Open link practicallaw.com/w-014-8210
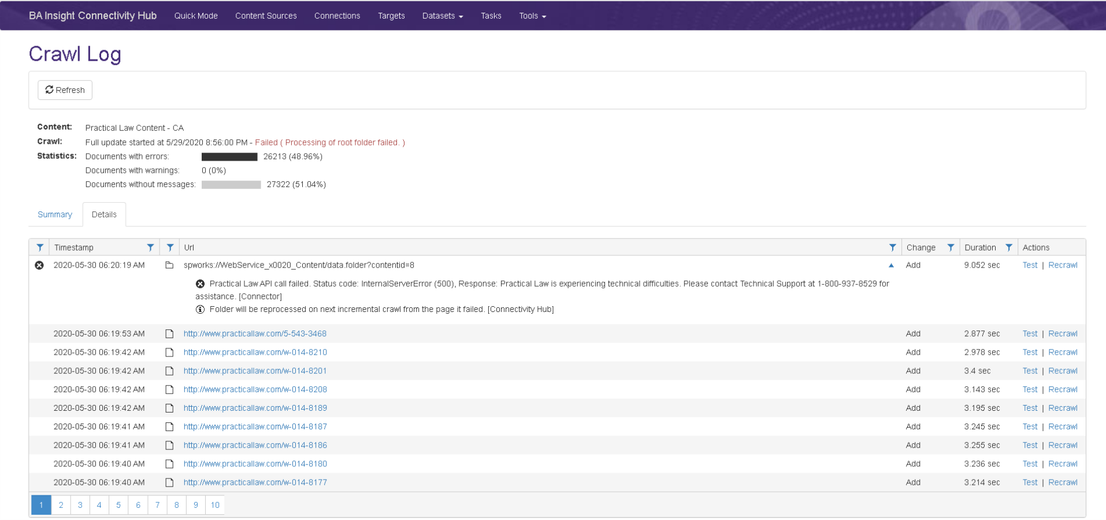Screen dimensions: 1106x520 pyautogui.click(x=255, y=352)
